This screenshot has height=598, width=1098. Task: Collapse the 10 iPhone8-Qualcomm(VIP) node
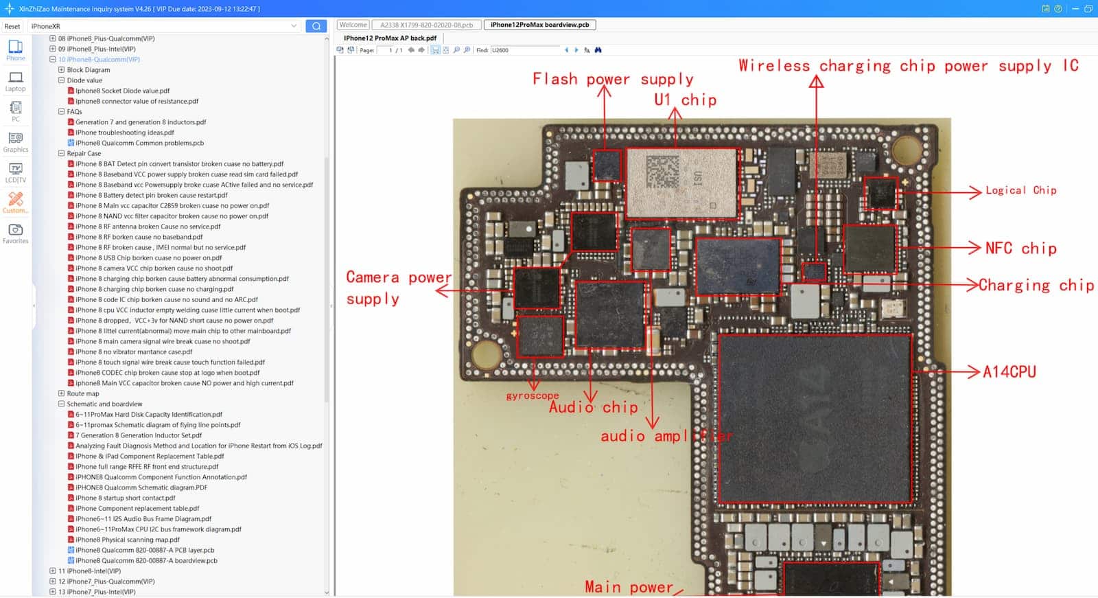point(53,60)
